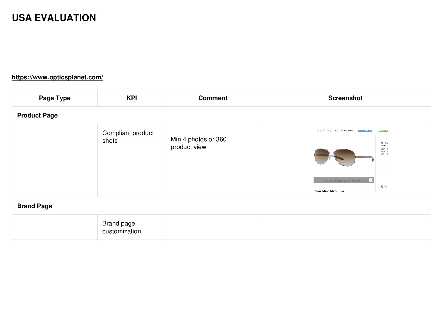
Task: Click the KPI column header
Action: (132, 98)
